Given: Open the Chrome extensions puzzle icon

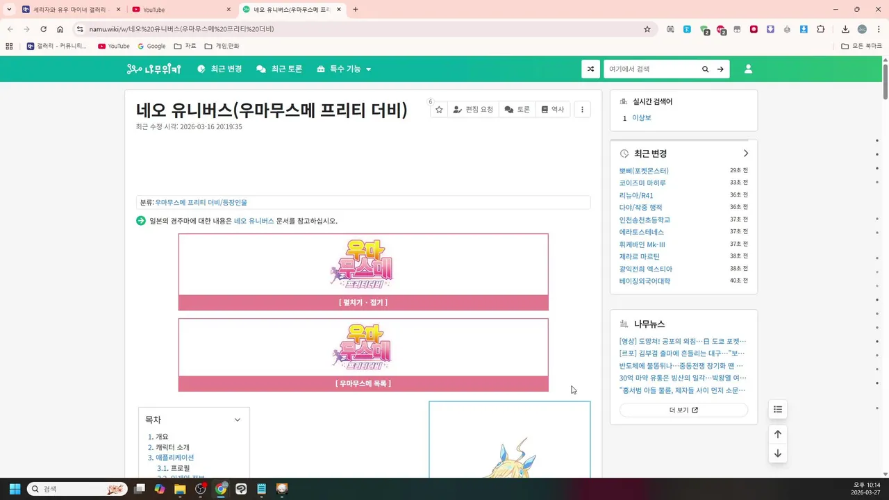Looking at the screenshot, I should click(x=820, y=29).
